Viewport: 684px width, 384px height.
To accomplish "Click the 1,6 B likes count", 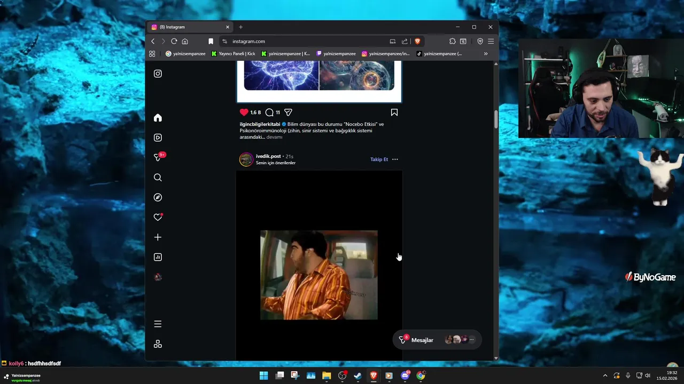I will [255, 113].
